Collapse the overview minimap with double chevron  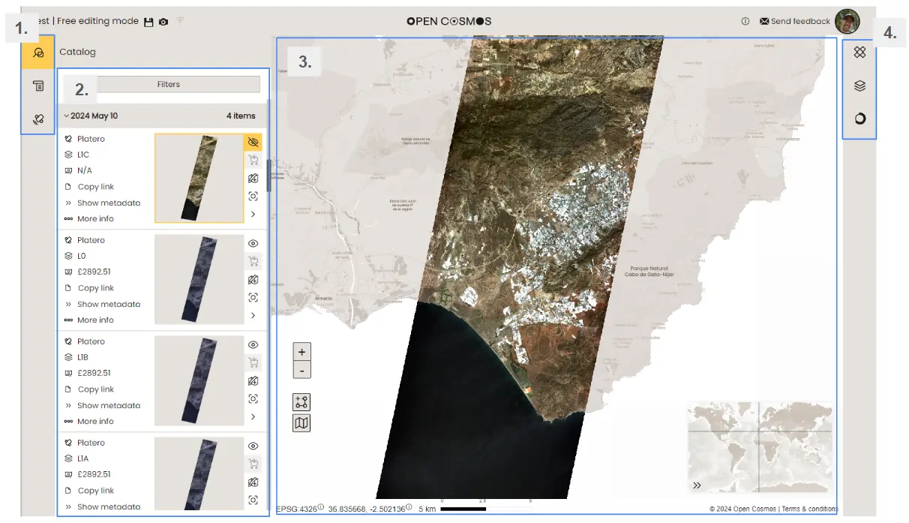pyautogui.click(x=697, y=485)
